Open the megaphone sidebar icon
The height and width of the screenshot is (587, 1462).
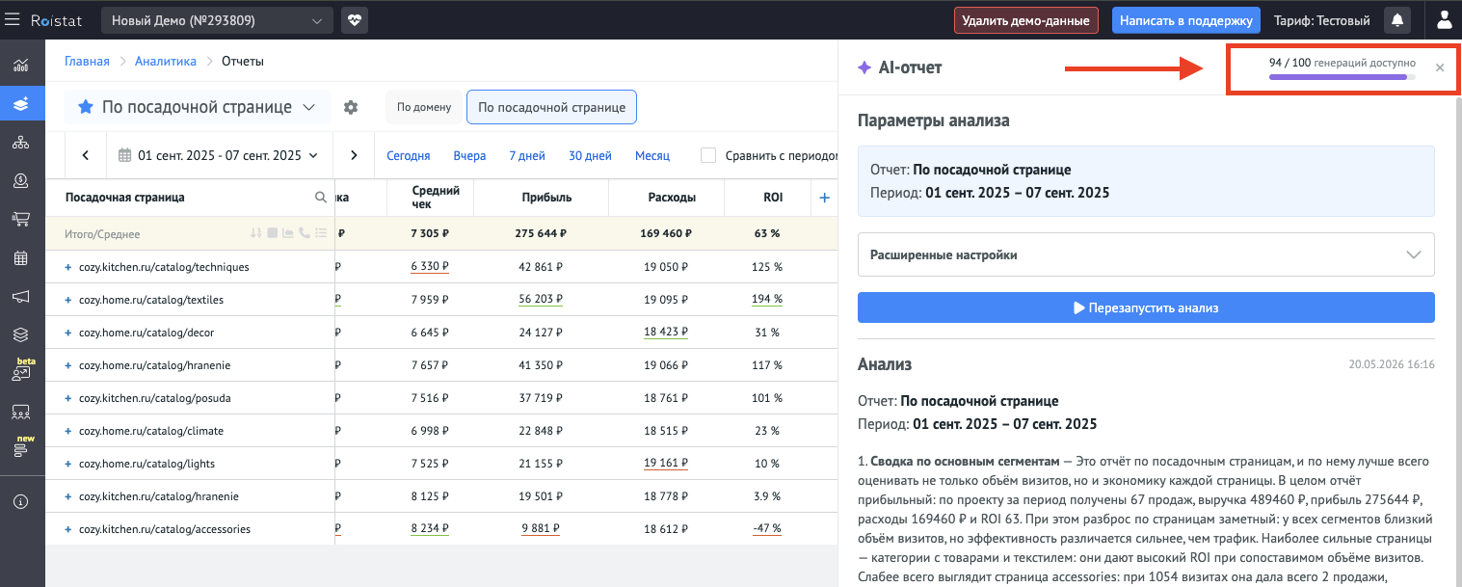click(x=22, y=297)
